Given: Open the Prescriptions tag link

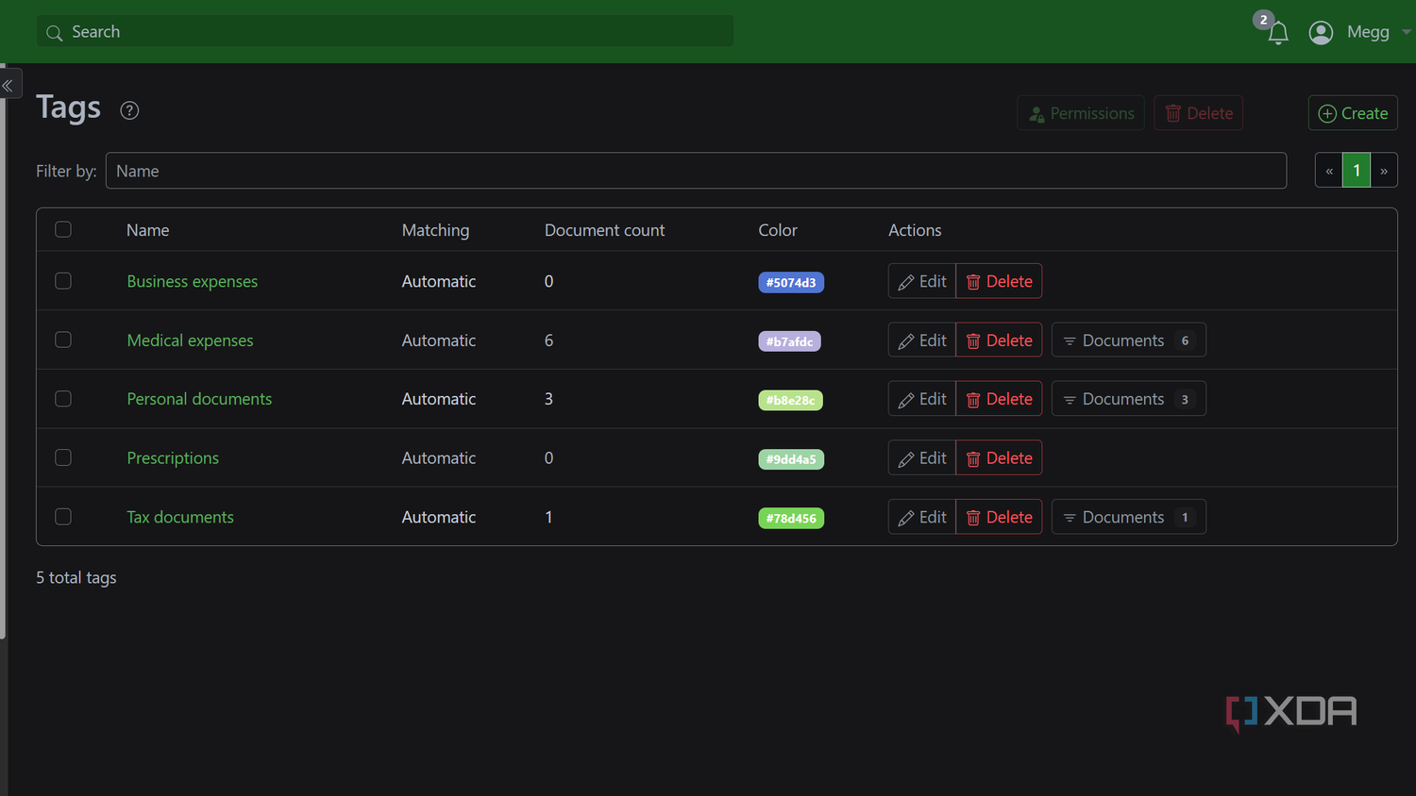Looking at the screenshot, I should pyautogui.click(x=173, y=458).
